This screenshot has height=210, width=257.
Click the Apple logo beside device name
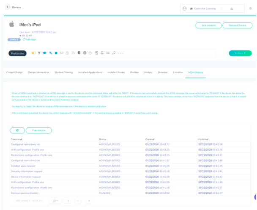pyautogui.click(x=12, y=24)
